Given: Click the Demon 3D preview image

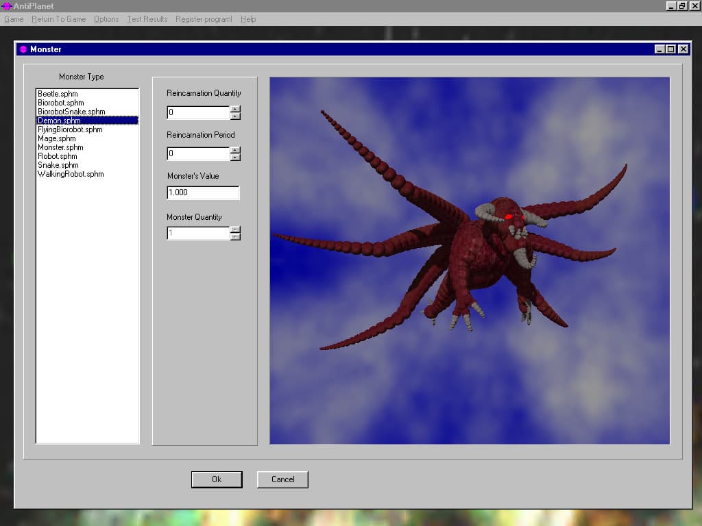Looking at the screenshot, I should pos(470,261).
